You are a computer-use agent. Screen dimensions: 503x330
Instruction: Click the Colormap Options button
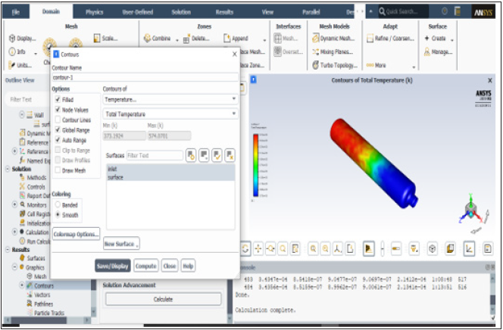click(76, 234)
